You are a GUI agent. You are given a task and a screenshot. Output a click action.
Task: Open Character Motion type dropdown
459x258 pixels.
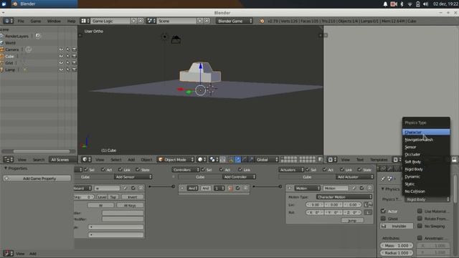pos(344,197)
